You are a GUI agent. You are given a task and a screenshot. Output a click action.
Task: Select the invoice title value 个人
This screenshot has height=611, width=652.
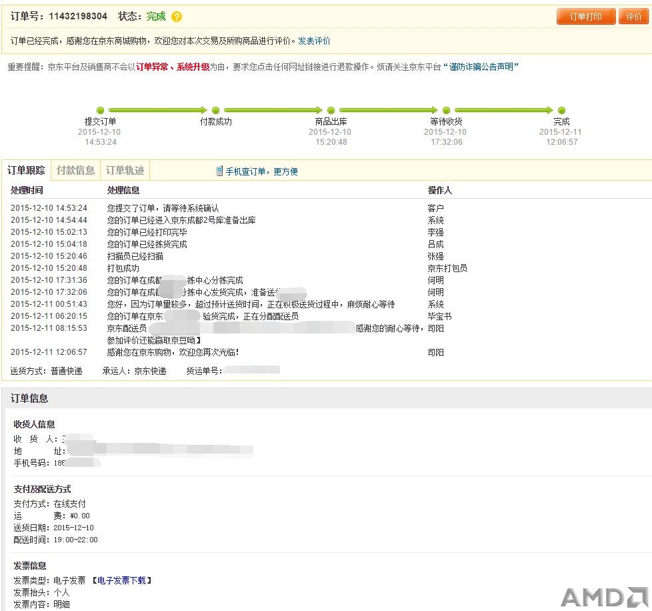[x=61, y=592]
